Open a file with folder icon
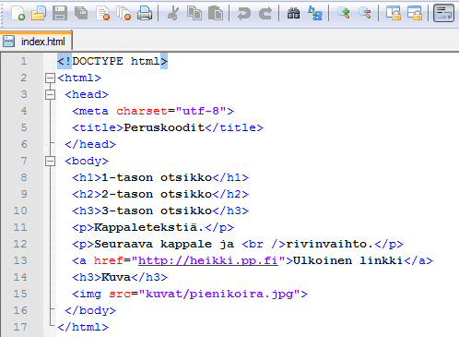This screenshot has height=337, width=459. (x=39, y=14)
